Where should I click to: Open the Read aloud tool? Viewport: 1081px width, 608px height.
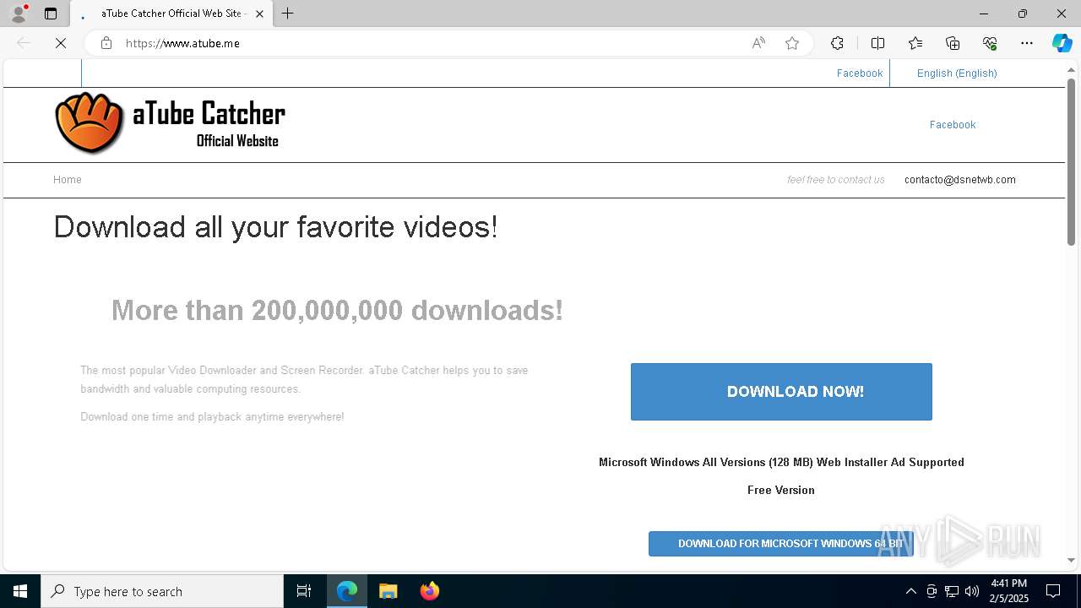pos(758,43)
